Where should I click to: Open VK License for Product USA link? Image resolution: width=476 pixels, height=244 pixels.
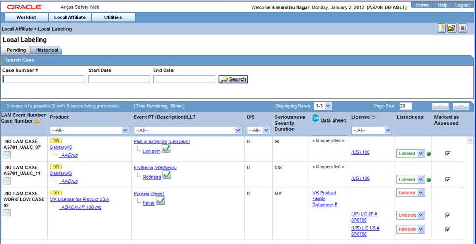[80, 199]
